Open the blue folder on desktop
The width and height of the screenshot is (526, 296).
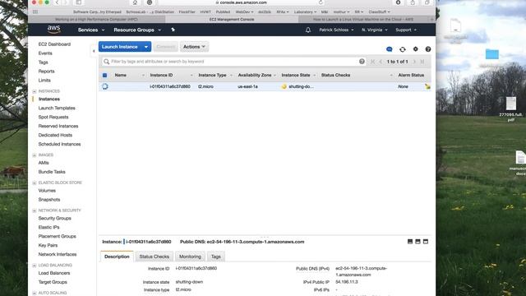(492, 54)
